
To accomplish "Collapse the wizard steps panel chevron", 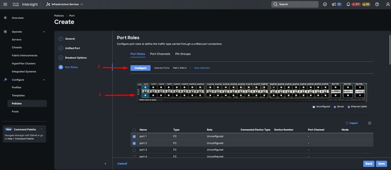I will [105, 163].
